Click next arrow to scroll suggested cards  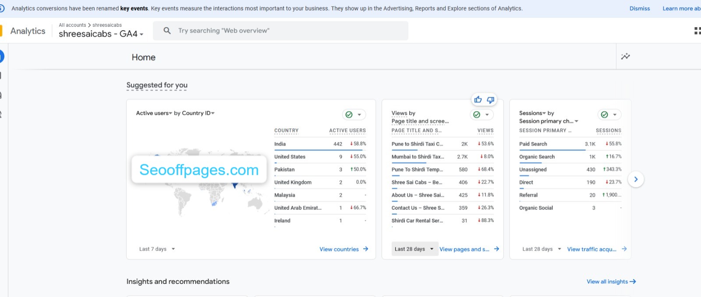[x=636, y=179]
